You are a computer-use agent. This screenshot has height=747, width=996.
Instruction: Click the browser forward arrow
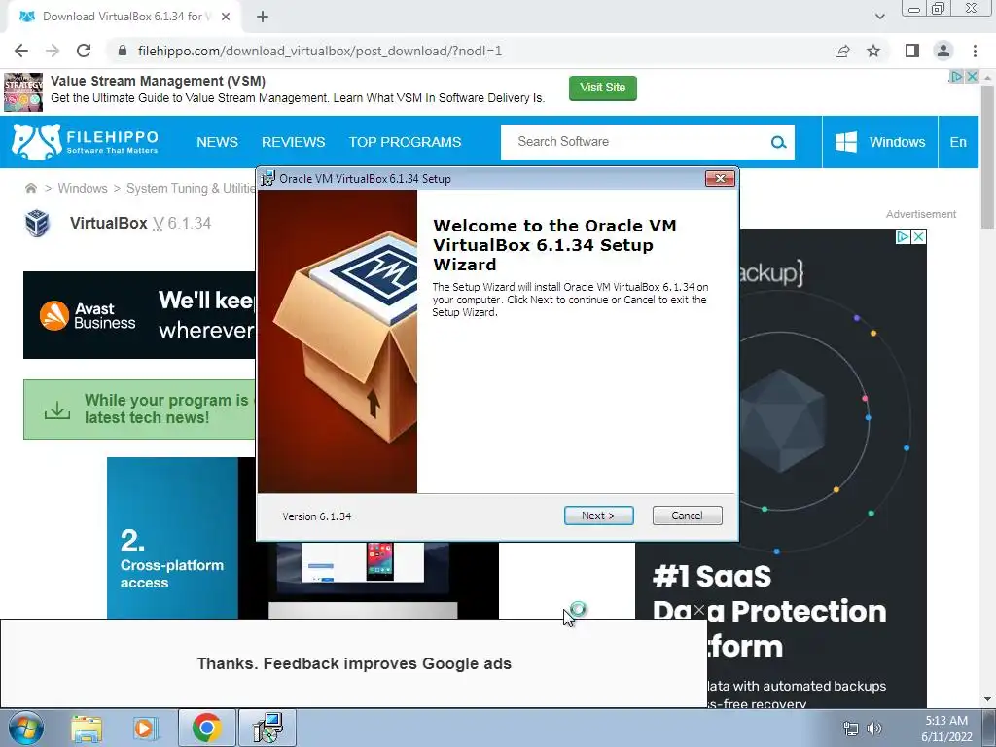pos(53,51)
